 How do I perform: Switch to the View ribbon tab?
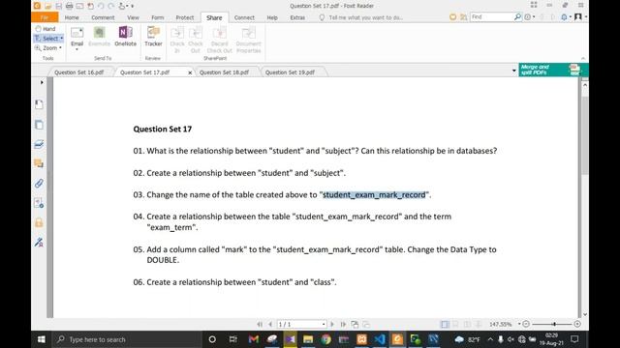pyautogui.click(x=133, y=17)
